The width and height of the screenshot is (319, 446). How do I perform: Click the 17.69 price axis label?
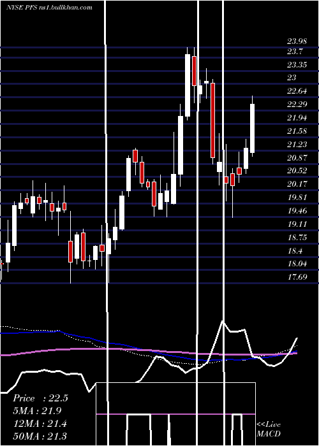297,277
